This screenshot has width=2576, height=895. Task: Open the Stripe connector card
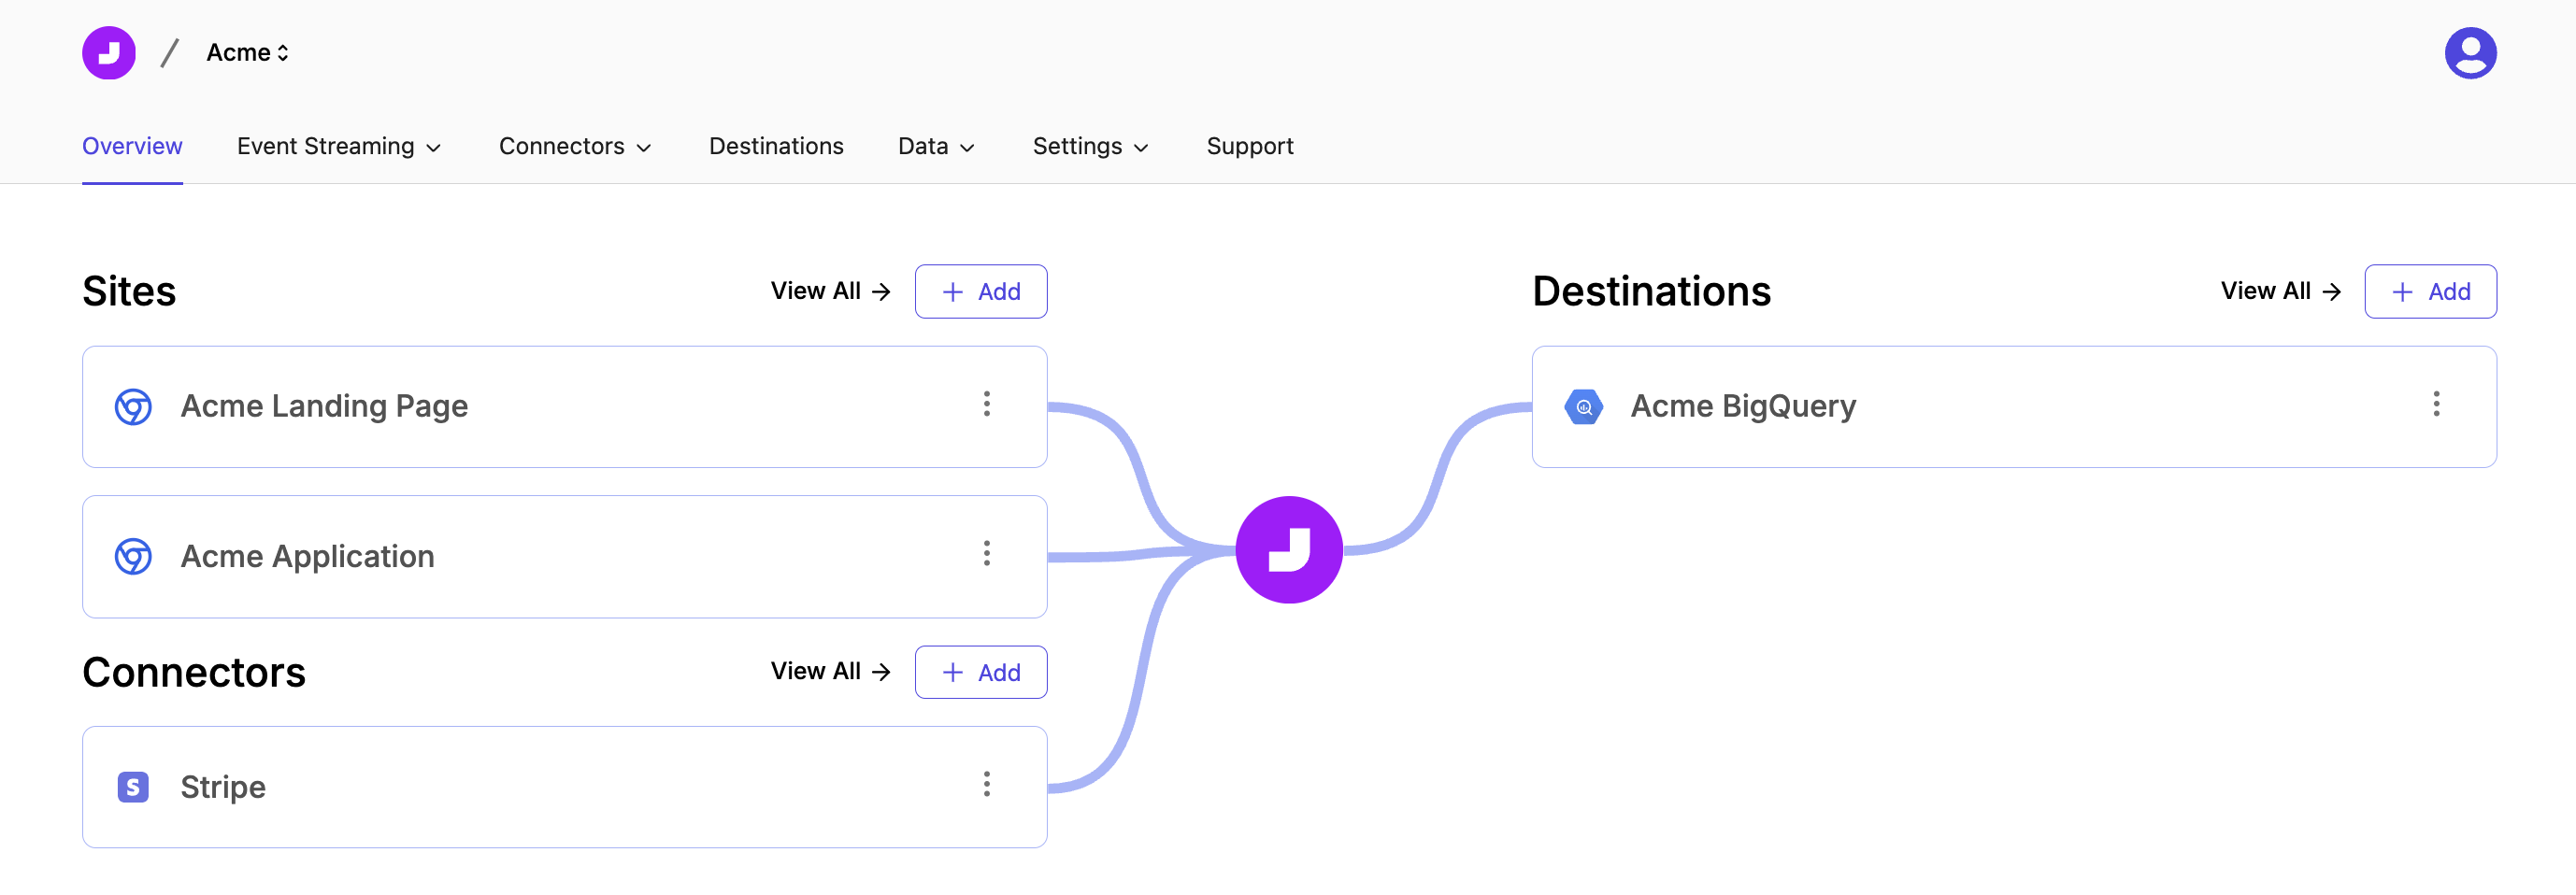tap(565, 788)
